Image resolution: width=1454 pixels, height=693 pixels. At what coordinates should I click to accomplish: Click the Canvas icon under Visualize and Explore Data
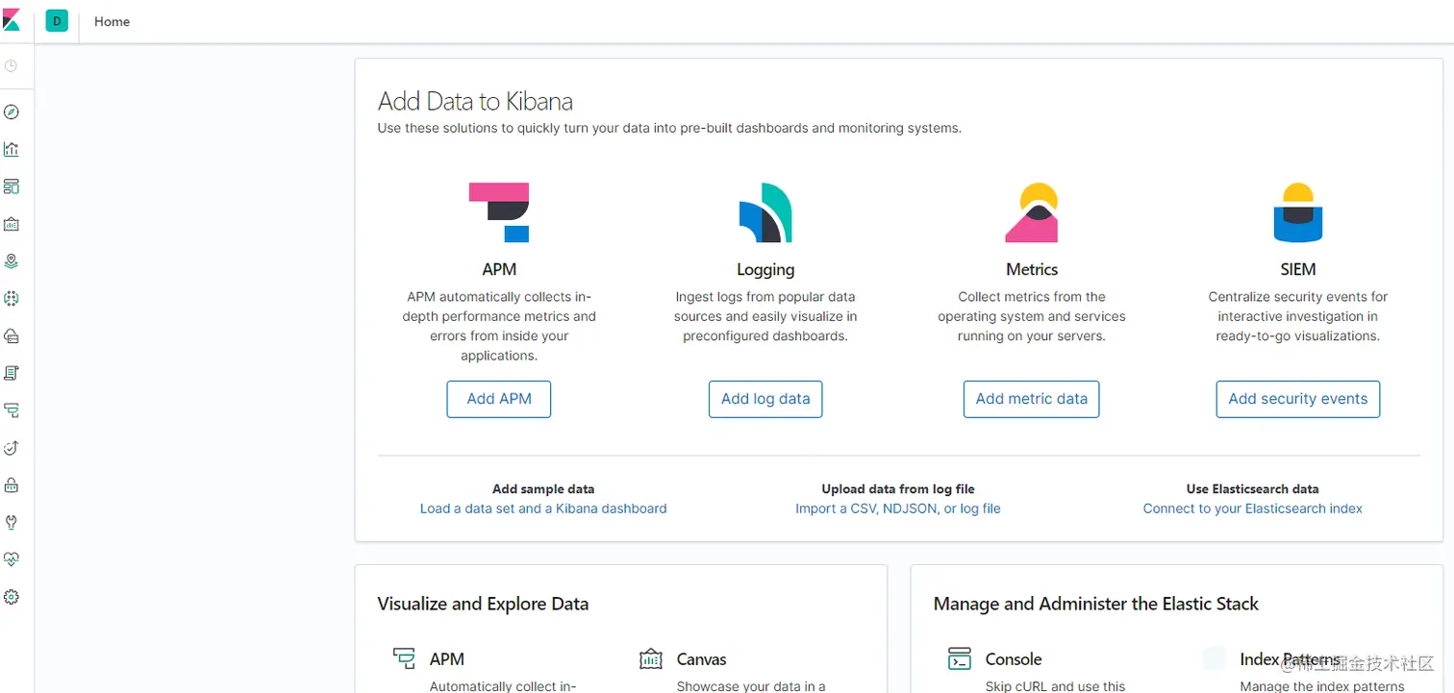(651, 658)
